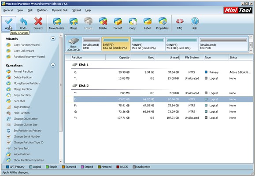Open the Wizard menu
This screenshot has width=255, height=176.
(x=77, y=10)
